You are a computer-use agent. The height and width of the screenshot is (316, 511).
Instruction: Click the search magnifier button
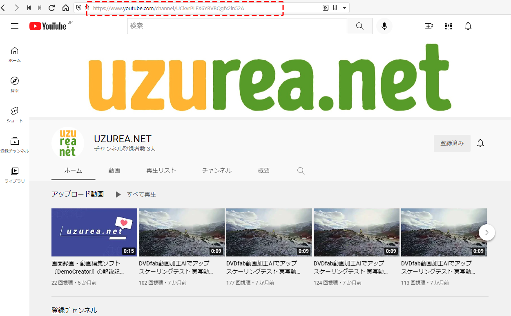(360, 26)
